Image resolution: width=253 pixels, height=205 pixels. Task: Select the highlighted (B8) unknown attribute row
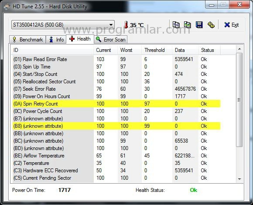[116, 126]
